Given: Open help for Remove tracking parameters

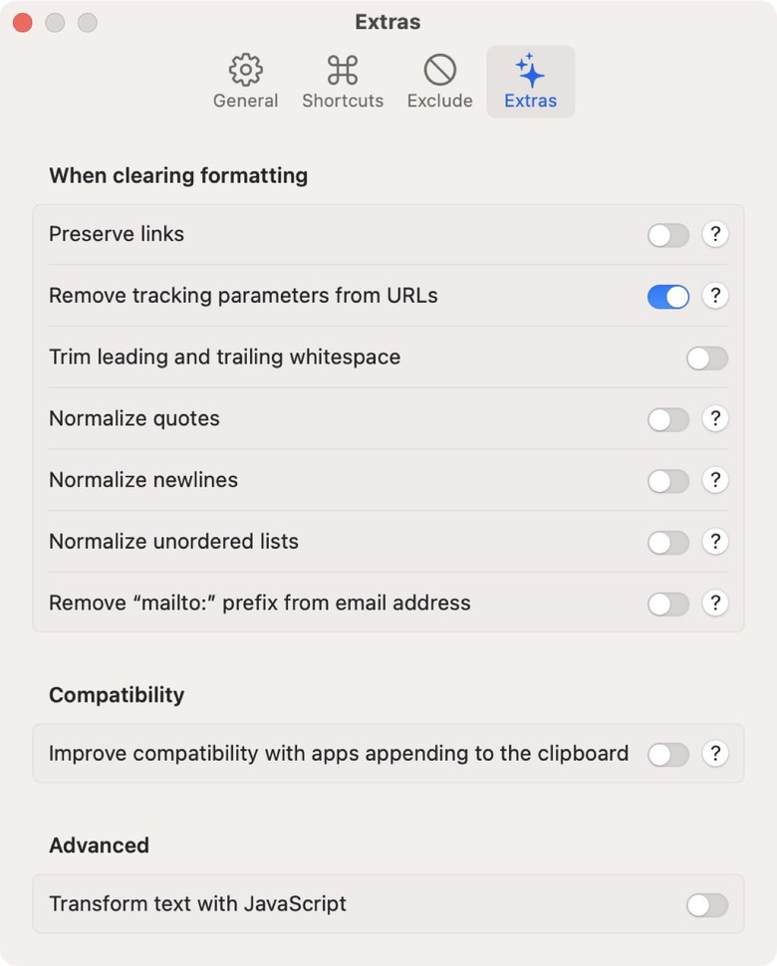Looking at the screenshot, I should pyautogui.click(x=715, y=296).
